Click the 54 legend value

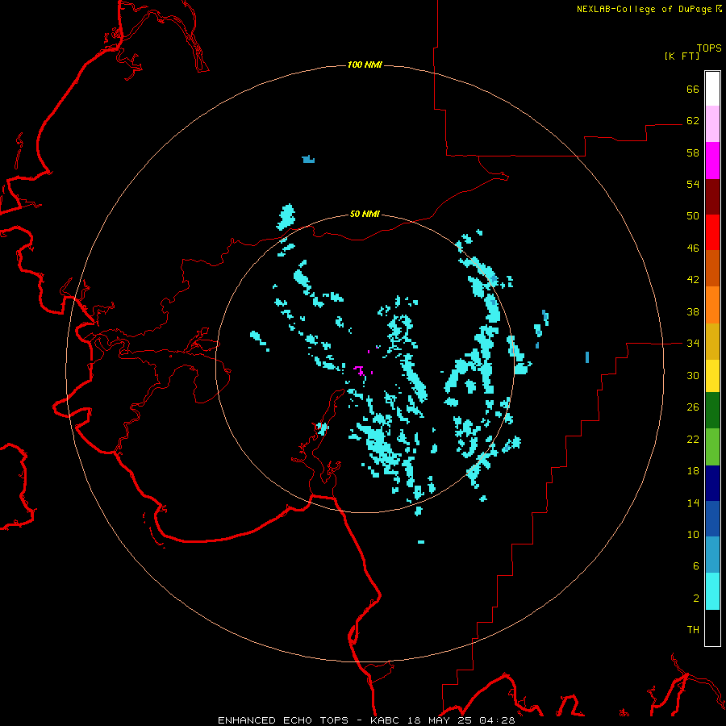point(693,184)
